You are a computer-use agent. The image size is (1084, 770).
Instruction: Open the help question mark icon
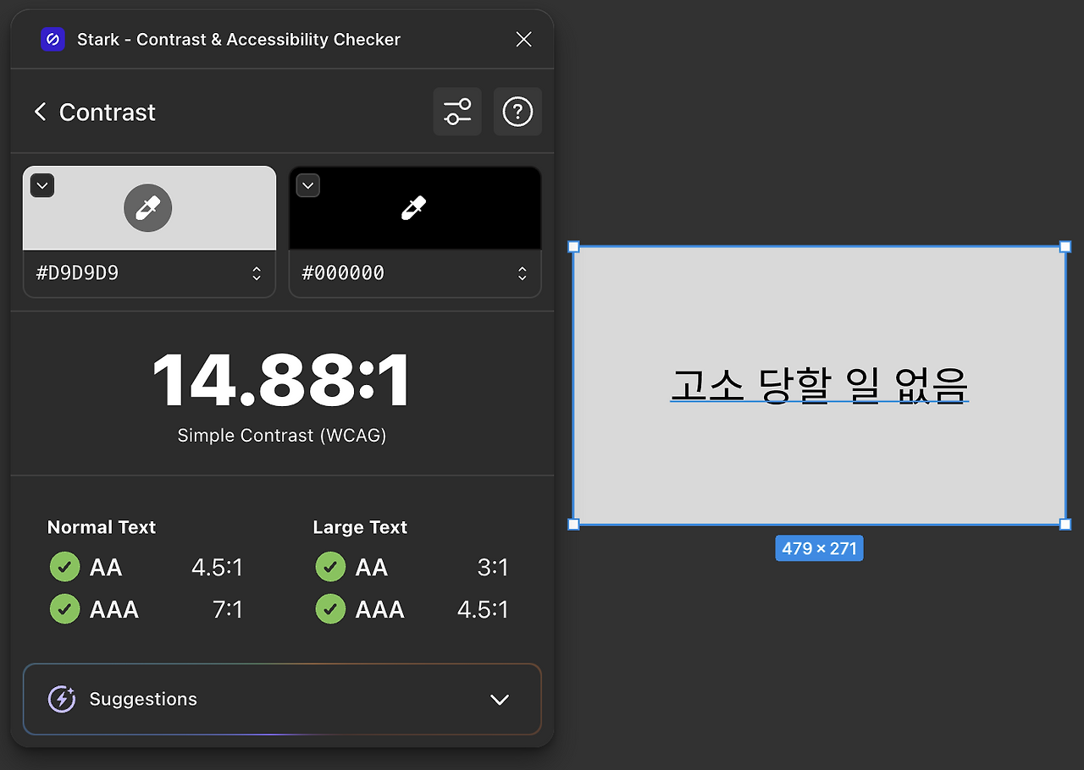tap(517, 111)
